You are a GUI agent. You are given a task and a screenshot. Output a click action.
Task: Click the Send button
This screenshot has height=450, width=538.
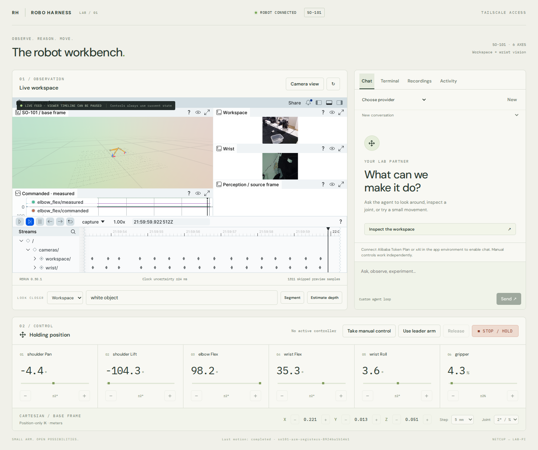[x=508, y=299]
